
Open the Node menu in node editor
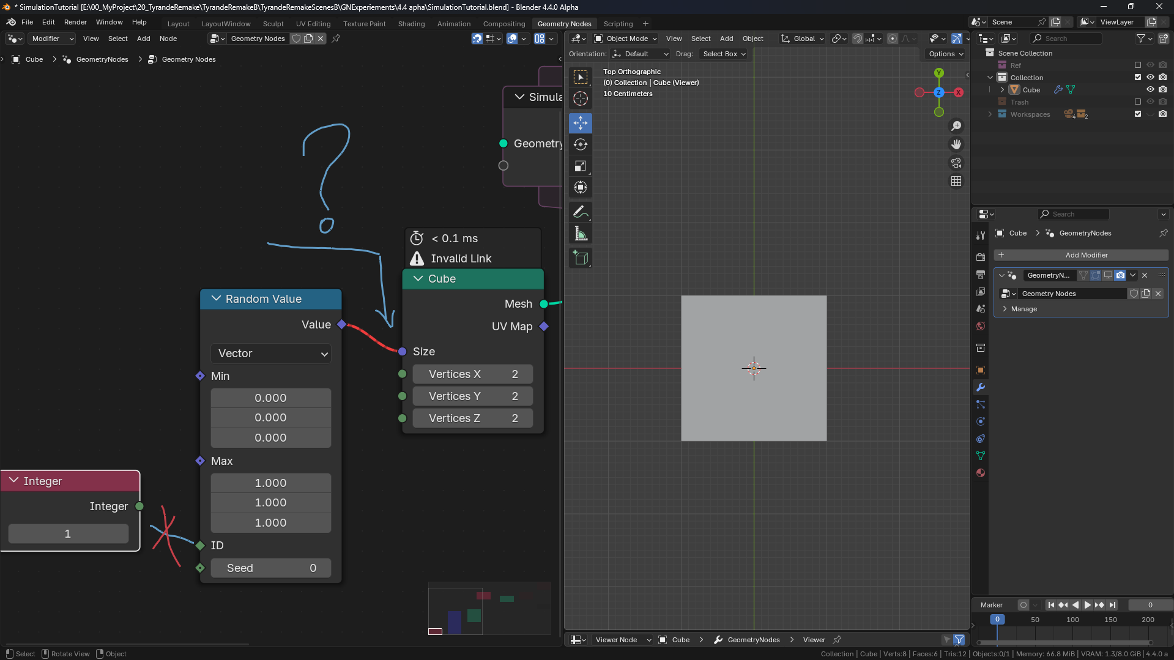168,39
